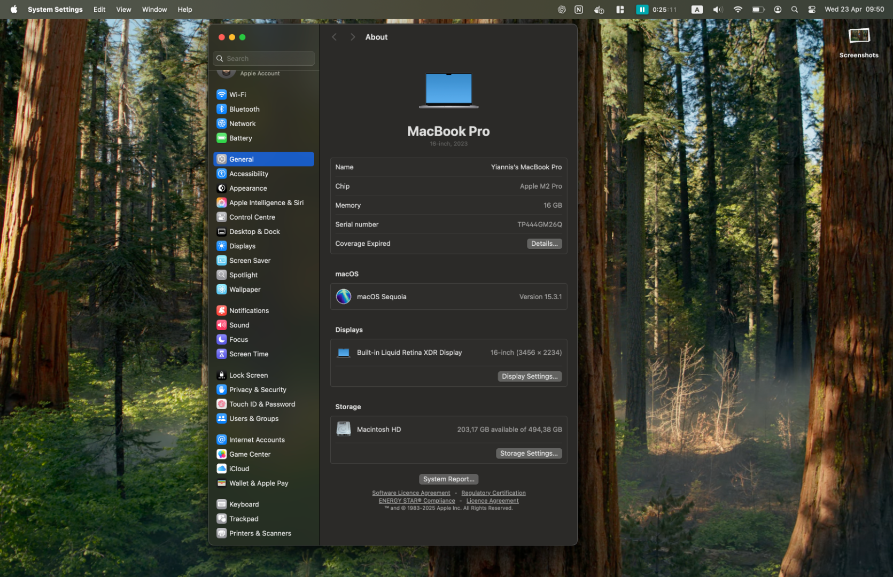Click the input source A icon
The height and width of the screenshot is (577, 893).
click(x=697, y=9)
